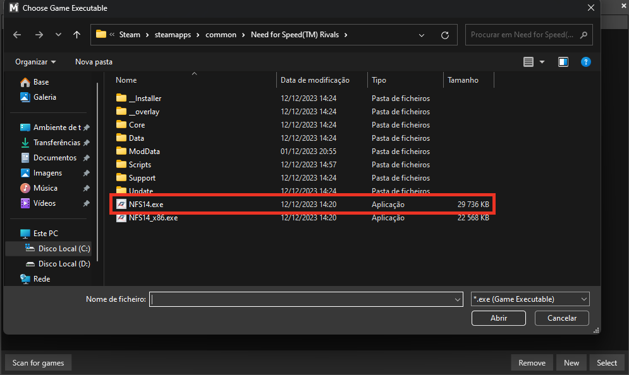Open the Organizar menu

[x=35, y=62]
